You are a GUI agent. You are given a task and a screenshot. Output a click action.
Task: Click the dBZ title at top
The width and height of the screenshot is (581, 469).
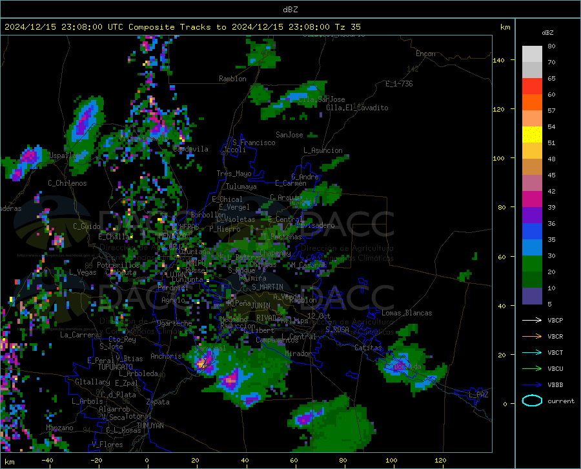tap(290, 10)
